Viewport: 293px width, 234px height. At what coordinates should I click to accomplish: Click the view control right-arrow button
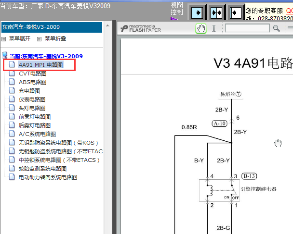click(x=197, y=13)
